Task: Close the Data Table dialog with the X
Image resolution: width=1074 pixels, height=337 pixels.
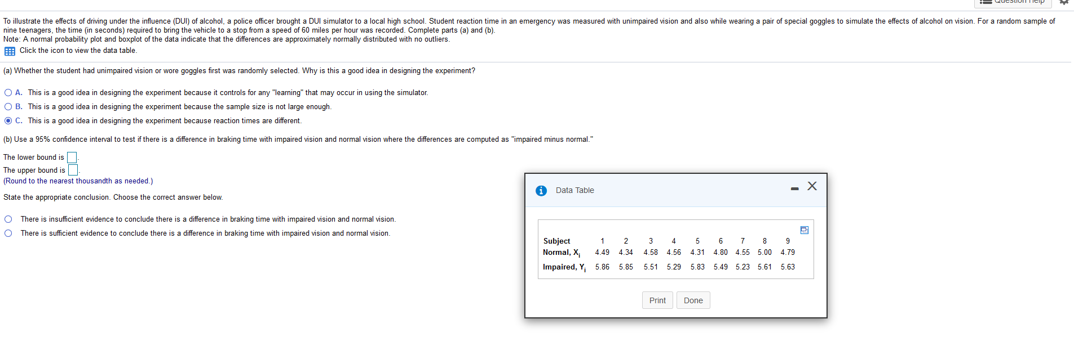Action: coord(812,186)
